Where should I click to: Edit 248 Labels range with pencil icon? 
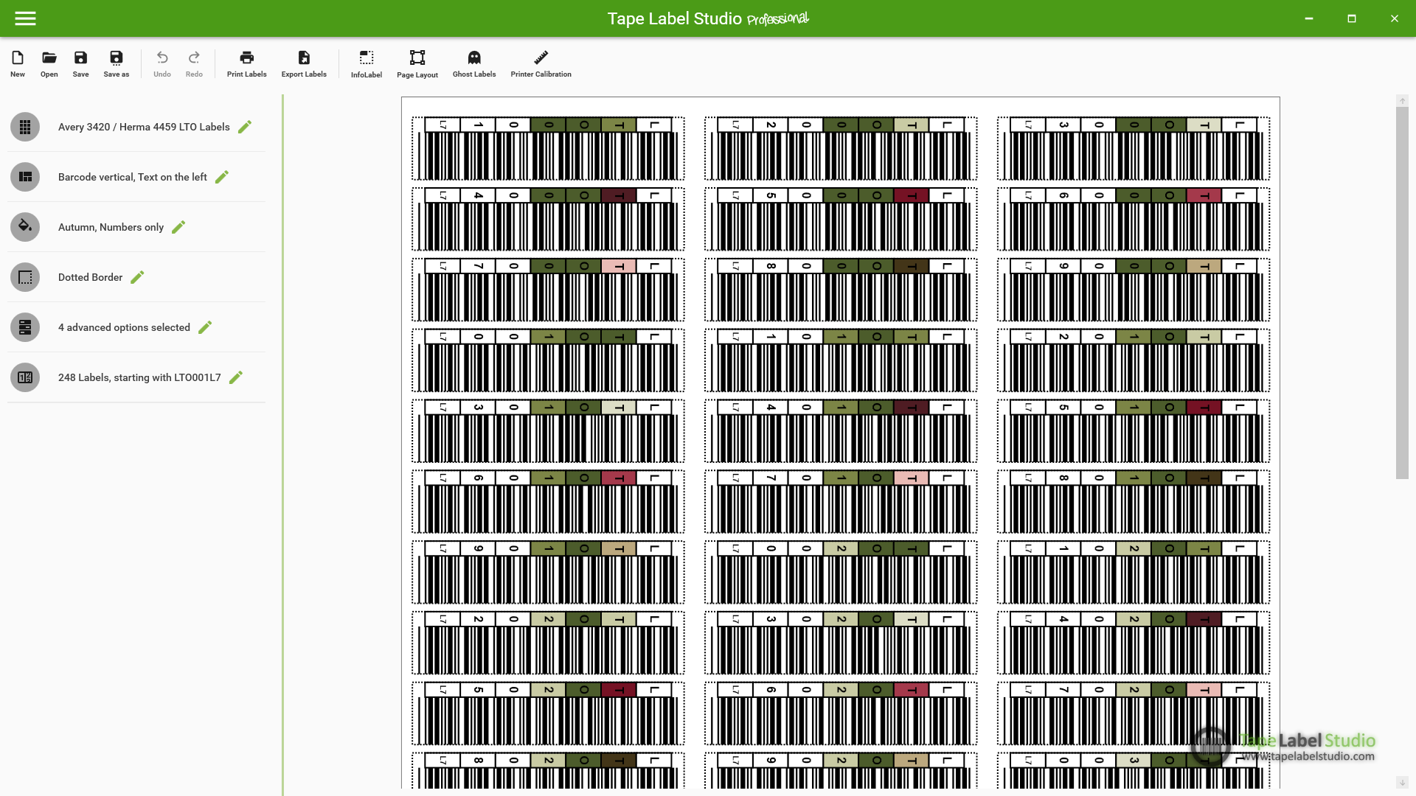tap(236, 377)
